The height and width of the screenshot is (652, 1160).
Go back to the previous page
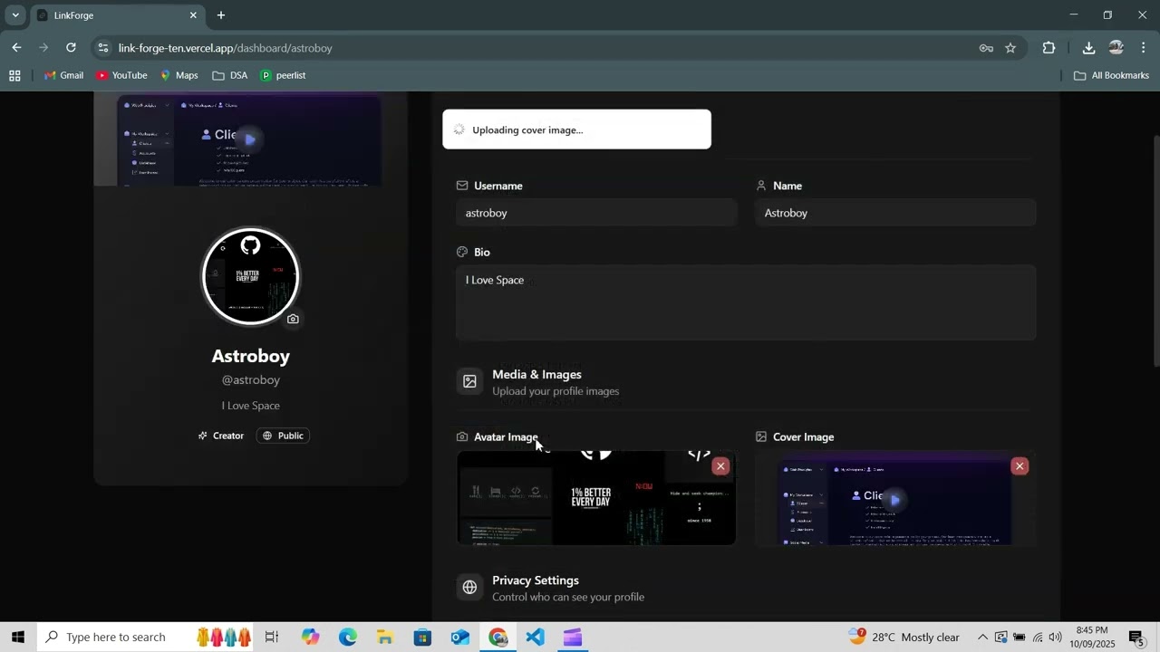tap(16, 48)
